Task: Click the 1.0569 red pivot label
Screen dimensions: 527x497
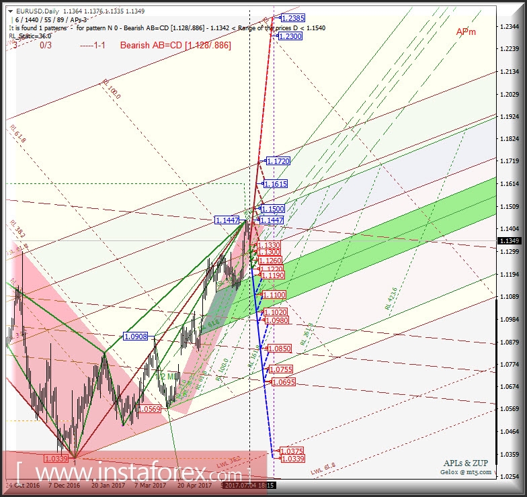Action: coord(149,409)
